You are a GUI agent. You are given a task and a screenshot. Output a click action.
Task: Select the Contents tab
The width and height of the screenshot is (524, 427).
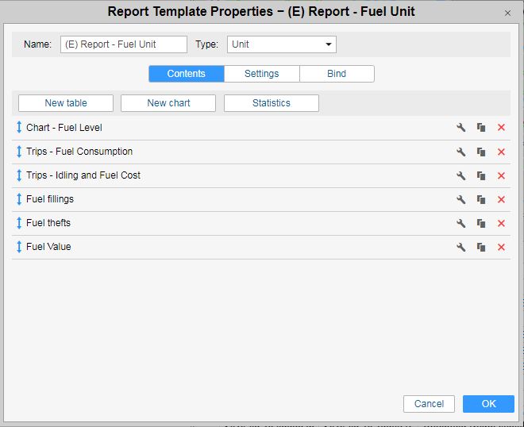pos(186,74)
